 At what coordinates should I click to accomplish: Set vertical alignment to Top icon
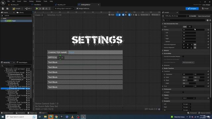click(184, 48)
